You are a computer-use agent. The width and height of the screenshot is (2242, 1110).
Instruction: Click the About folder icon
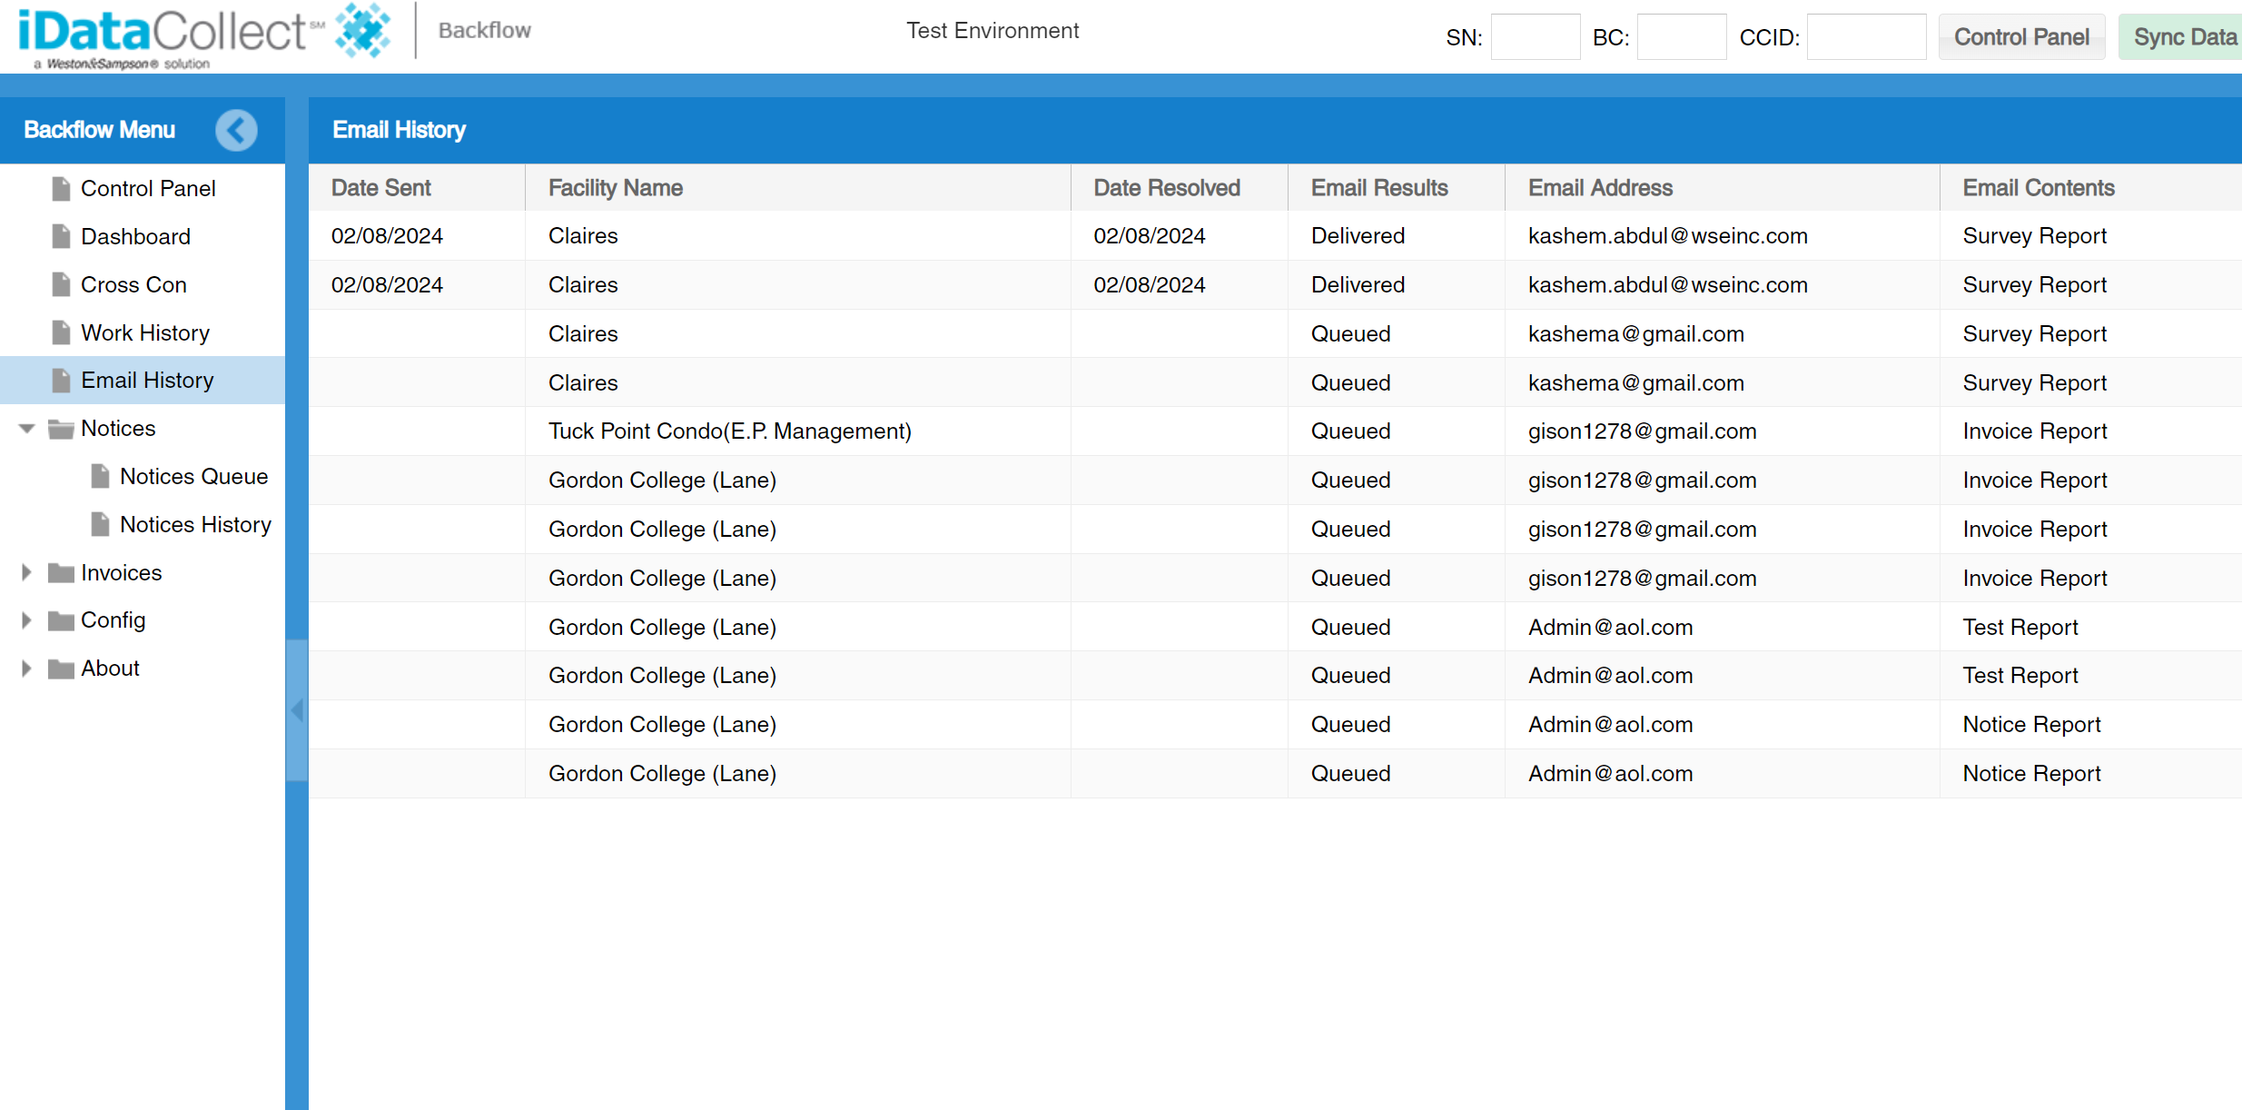61,669
